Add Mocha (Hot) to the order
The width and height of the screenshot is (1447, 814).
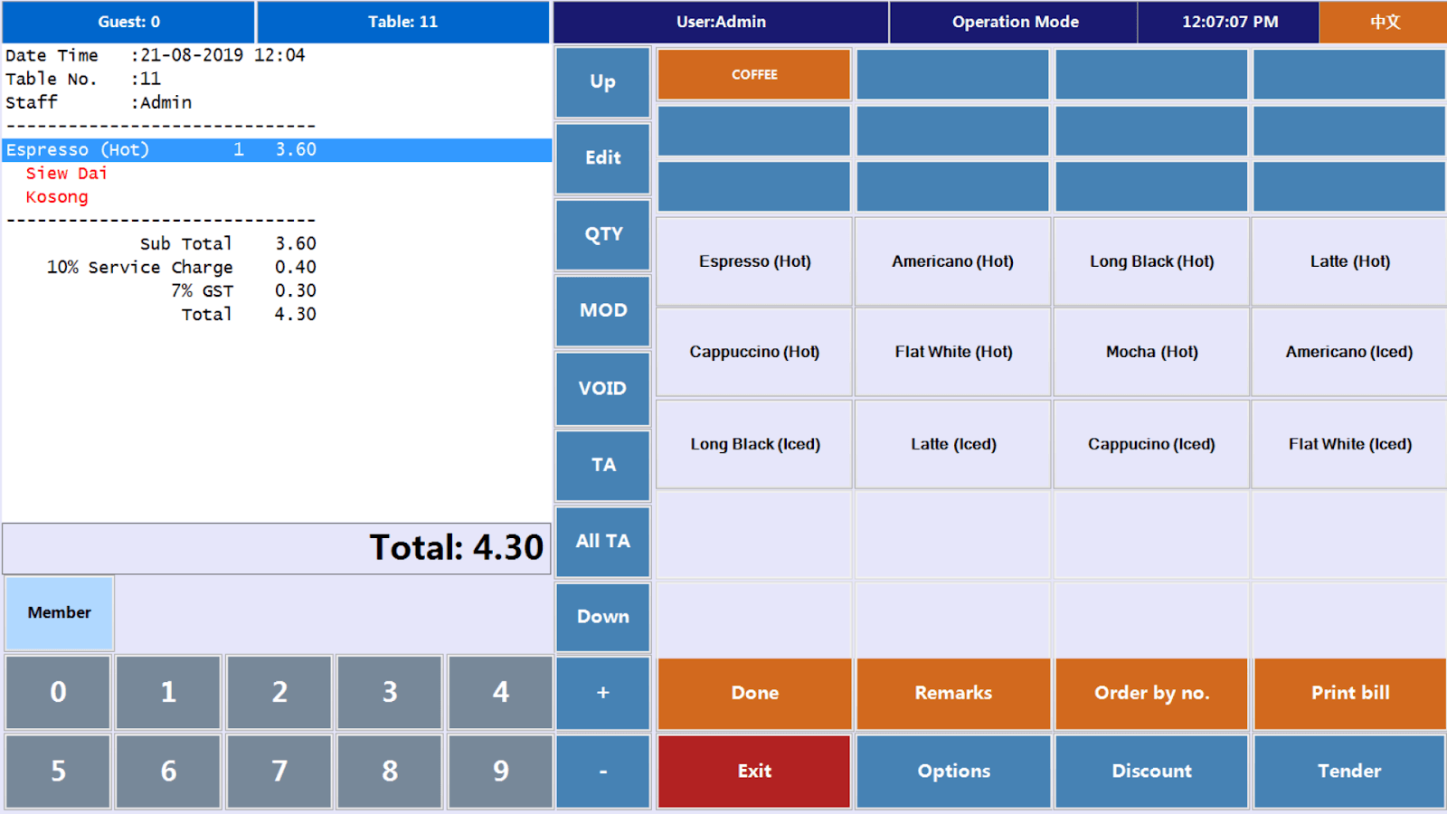point(1151,352)
